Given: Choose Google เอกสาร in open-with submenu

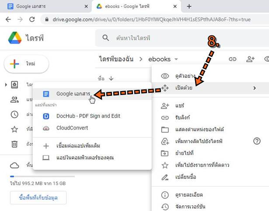Looking at the screenshot, I should tap(92, 94).
